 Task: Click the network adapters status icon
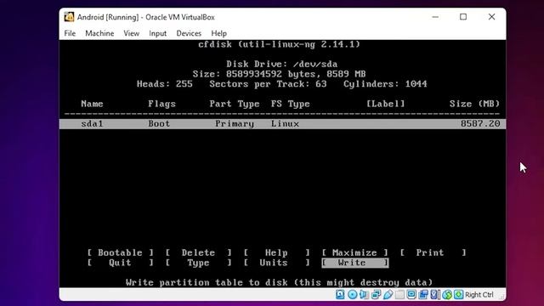(x=376, y=295)
